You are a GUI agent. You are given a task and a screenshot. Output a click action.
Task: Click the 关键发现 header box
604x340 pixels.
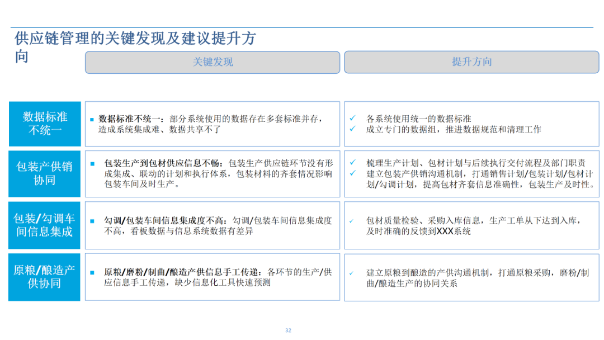[x=213, y=62]
